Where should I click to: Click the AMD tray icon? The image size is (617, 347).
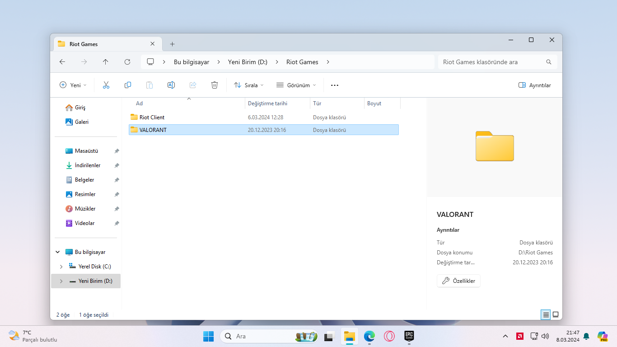[x=520, y=336]
